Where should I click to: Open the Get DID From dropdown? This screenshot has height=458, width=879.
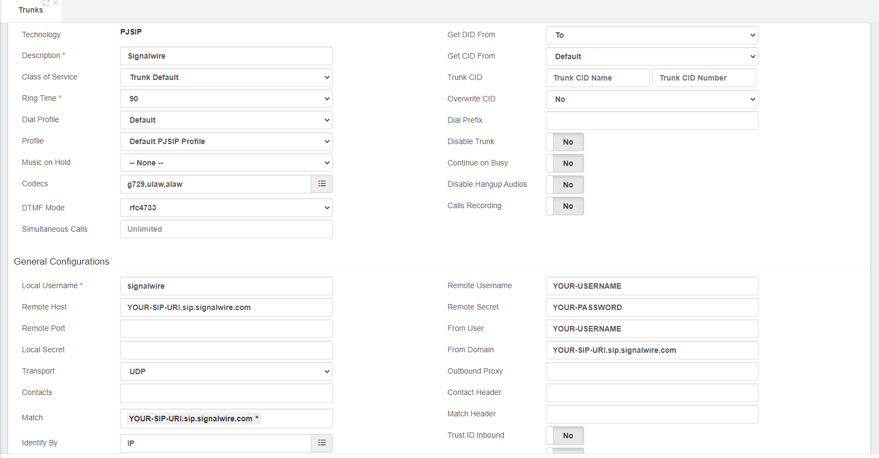click(x=652, y=35)
